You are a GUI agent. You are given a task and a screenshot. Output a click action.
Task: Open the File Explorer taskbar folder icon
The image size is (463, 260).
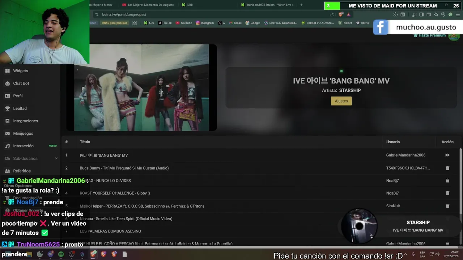click(x=29, y=254)
